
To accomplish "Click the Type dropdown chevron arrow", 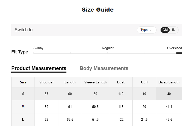I will [151, 30].
